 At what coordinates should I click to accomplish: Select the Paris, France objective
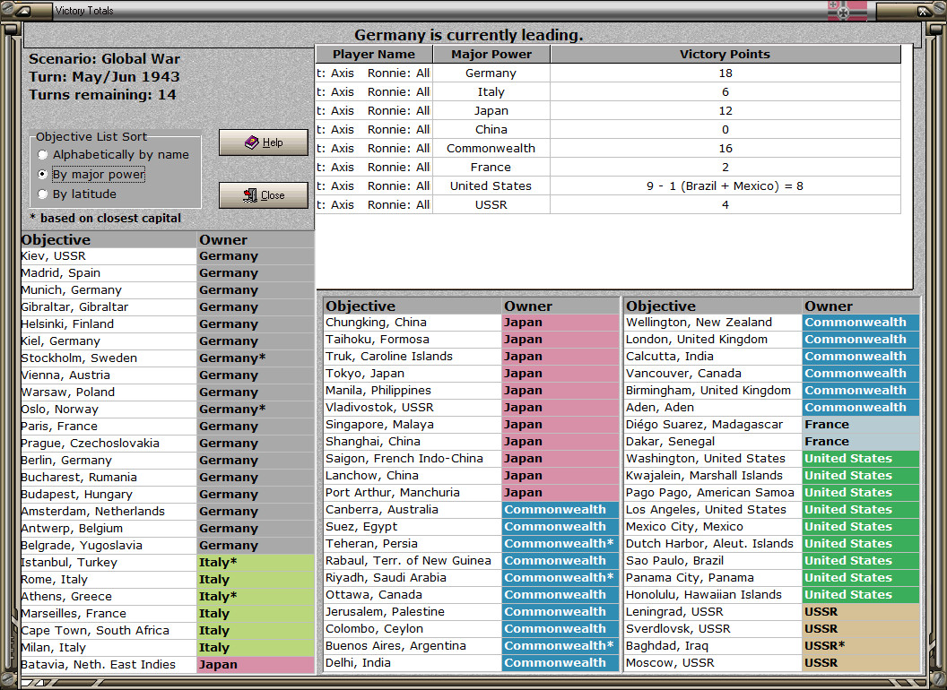[109, 427]
